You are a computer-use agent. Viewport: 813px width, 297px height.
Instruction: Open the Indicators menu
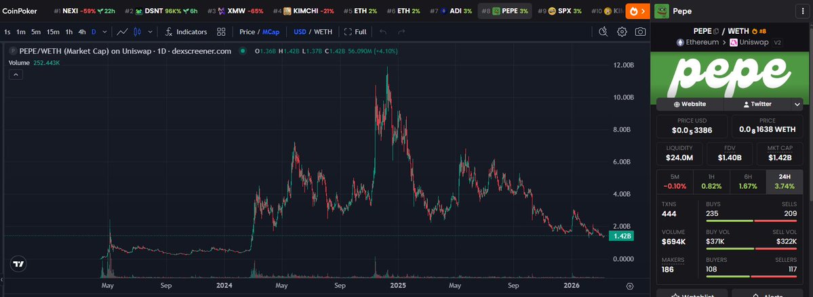click(186, 32)
